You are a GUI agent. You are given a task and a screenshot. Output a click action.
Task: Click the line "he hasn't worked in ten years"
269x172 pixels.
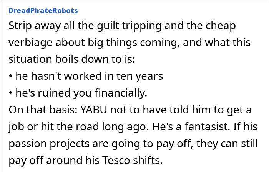coord(89,76)
